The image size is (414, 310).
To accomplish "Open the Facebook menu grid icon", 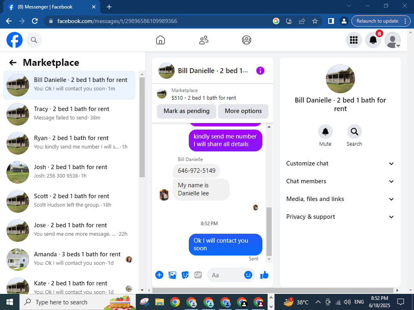I will [354, 40].
